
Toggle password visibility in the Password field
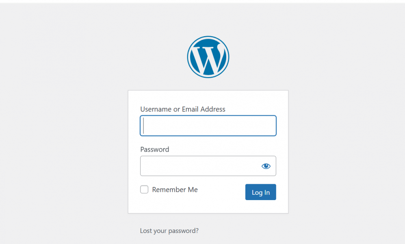point(266,166)
